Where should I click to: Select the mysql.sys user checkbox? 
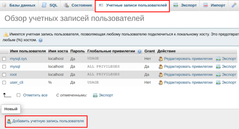[4, 59]
